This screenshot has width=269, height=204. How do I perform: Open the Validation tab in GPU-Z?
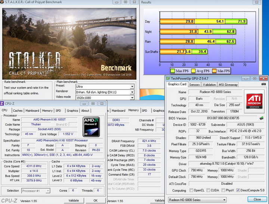(209, 85)
